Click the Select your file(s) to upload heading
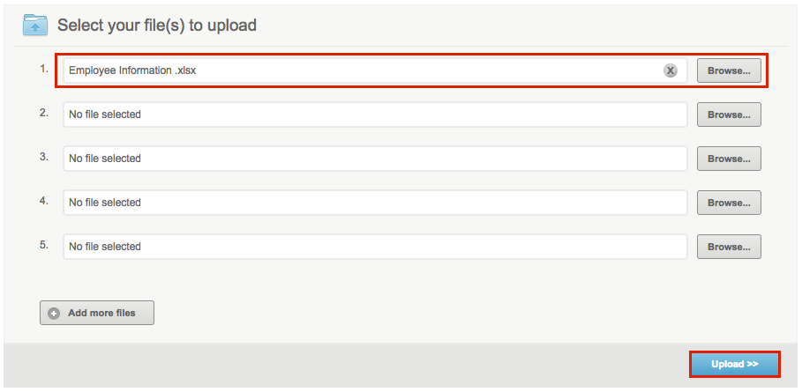This screenshot has height=392, width=802. click(157, 26)
